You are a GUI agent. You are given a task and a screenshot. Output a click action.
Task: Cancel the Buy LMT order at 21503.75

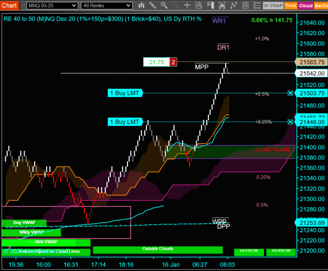290,93
